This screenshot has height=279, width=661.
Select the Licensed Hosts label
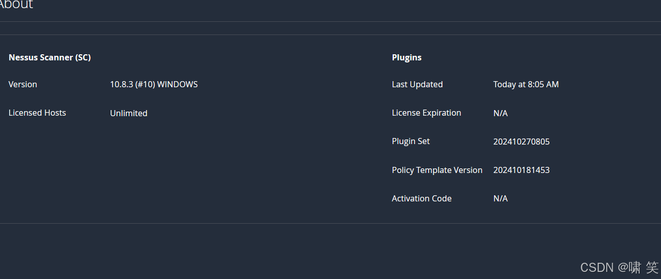[37, 113]
